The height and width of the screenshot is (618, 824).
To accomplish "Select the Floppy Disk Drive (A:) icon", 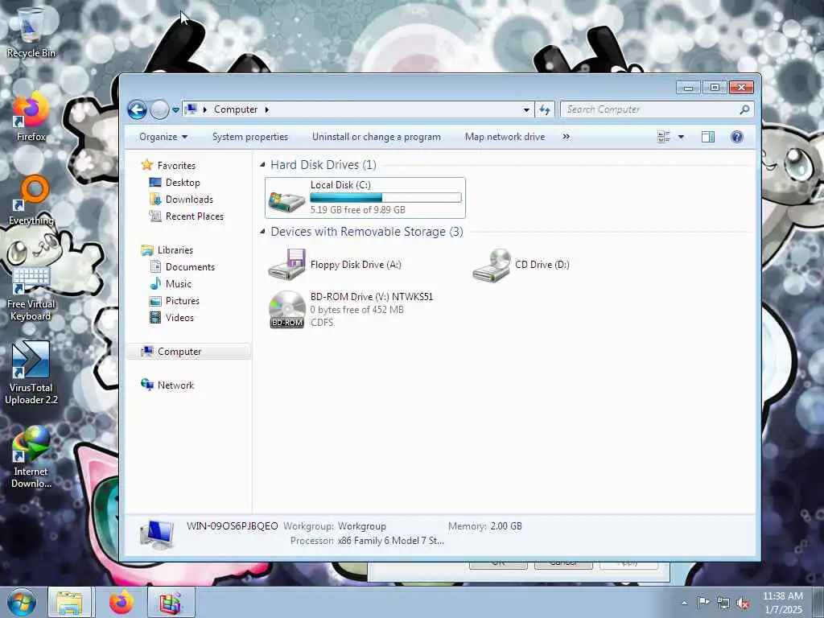I will tap(286, 264).
